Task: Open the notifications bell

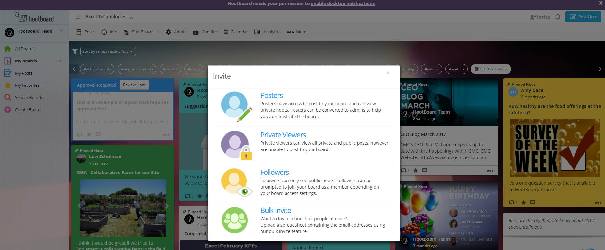Action: click(x=558, y=17)
